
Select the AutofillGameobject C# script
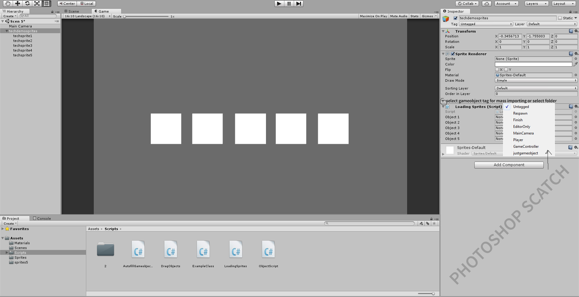(138, 249)
